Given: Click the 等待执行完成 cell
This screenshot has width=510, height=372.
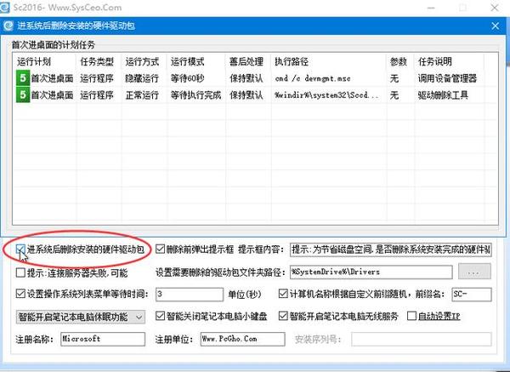Looking at the screenshot, I should coord(195,95).
